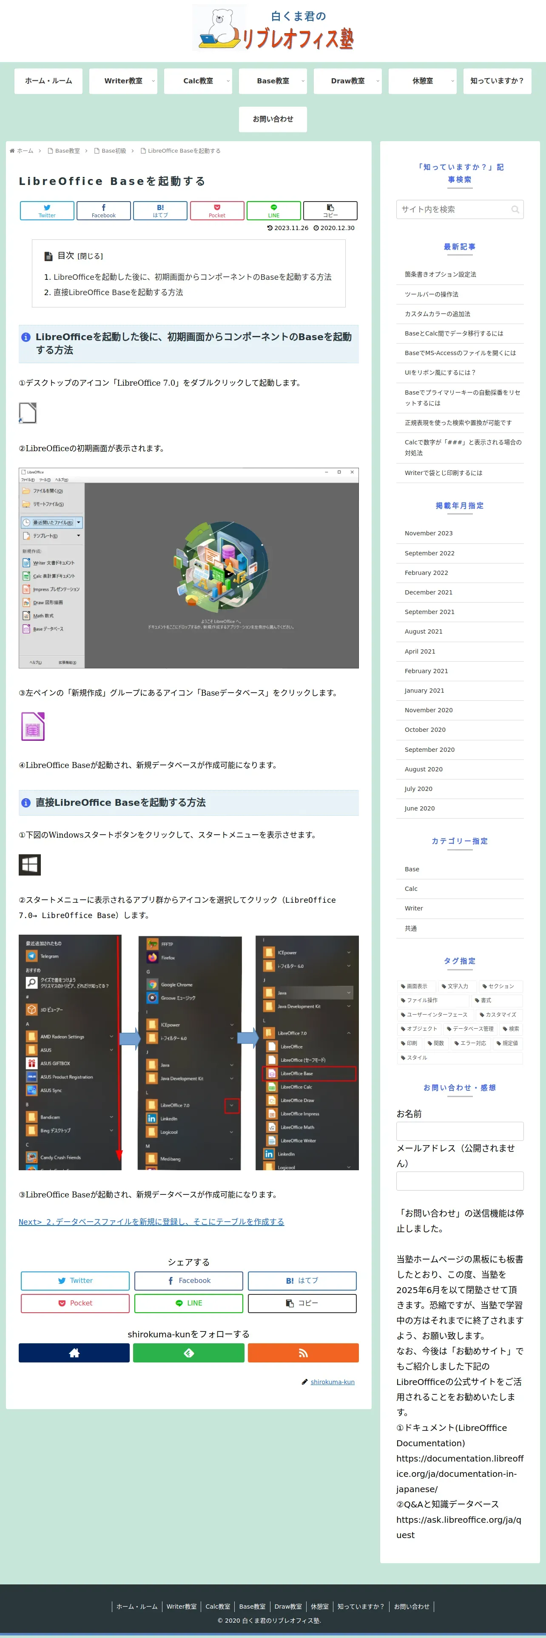Open recent post UIをリボン風にするには？

(440, 373)
